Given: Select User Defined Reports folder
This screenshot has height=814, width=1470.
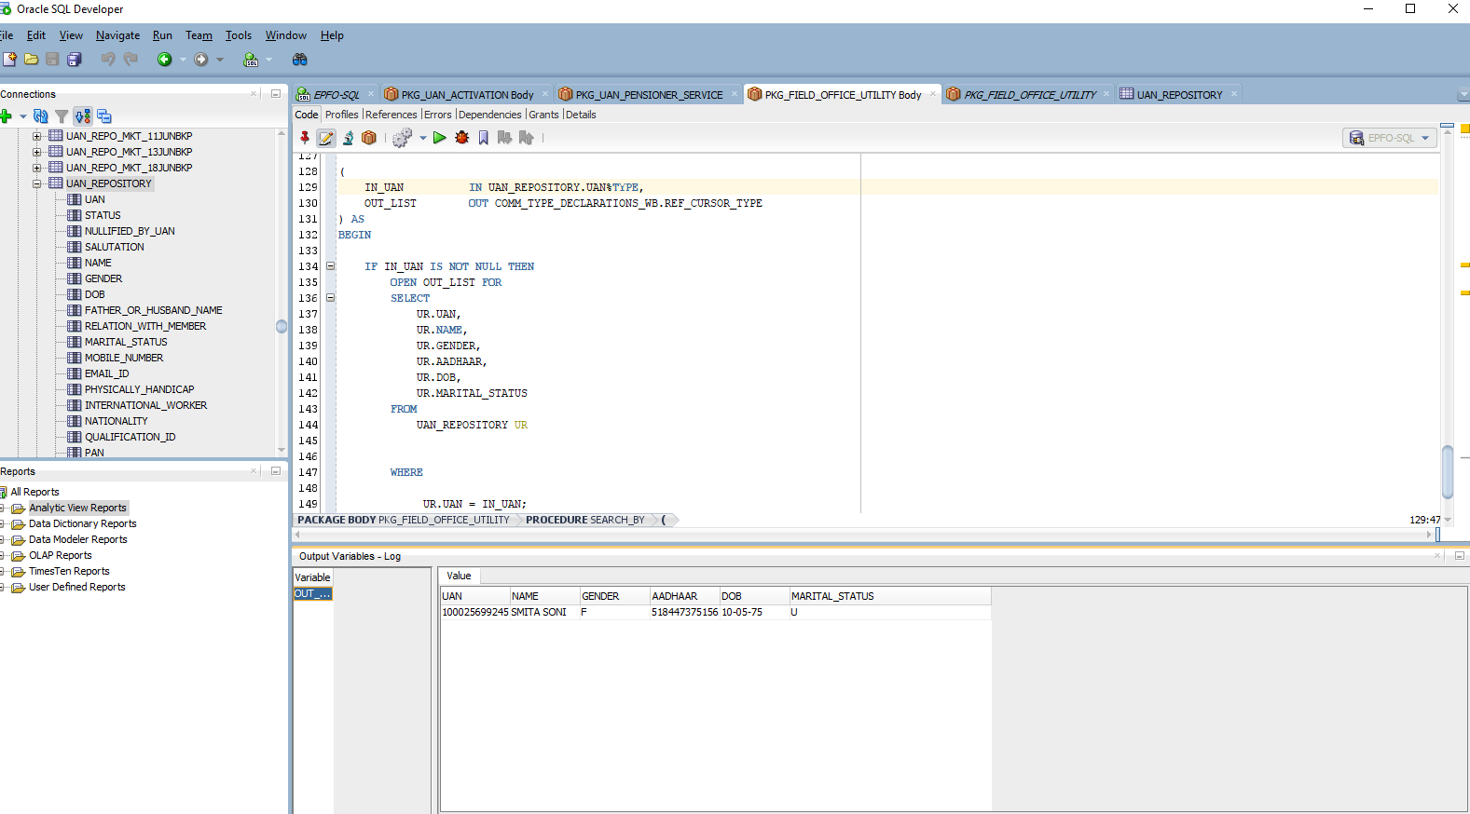Looking at the screenshot, I should coord(76,587).
